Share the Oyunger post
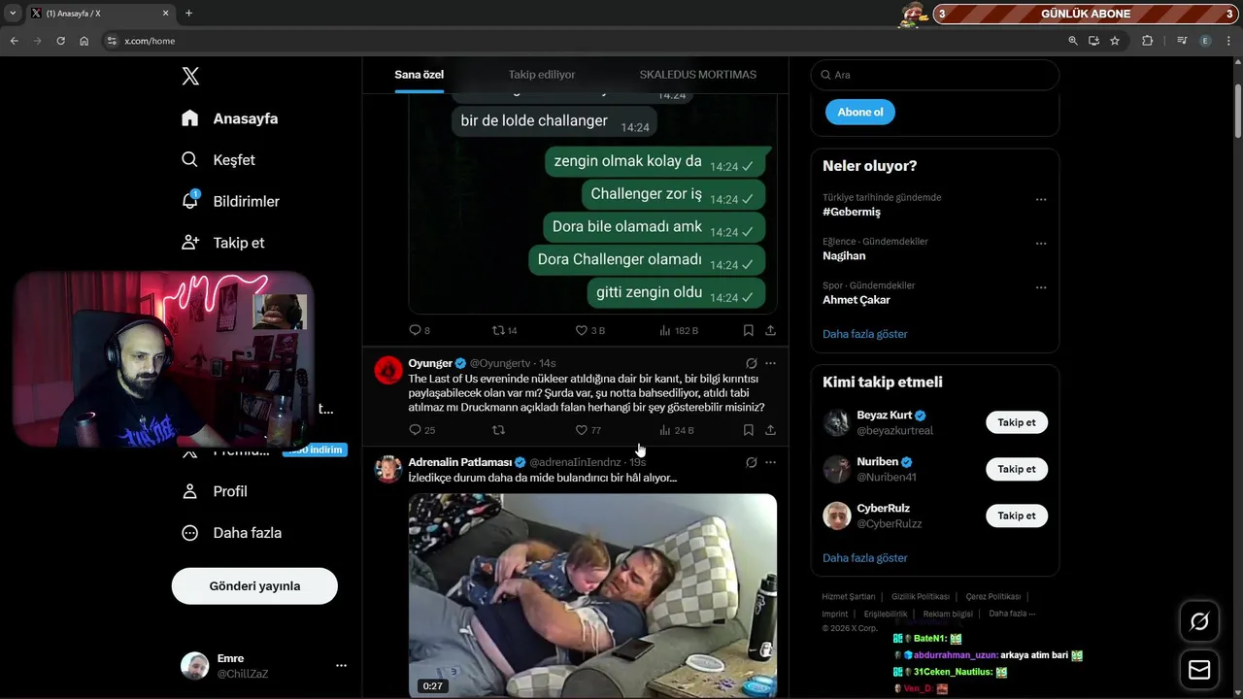This screenshot has width=1243, height=699. (x=770, y=430)
